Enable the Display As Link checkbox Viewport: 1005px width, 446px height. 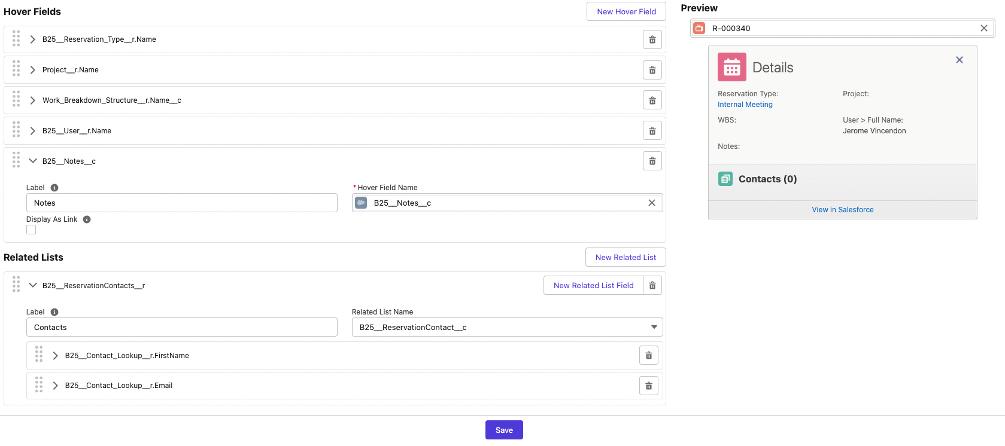click(31, 230)
